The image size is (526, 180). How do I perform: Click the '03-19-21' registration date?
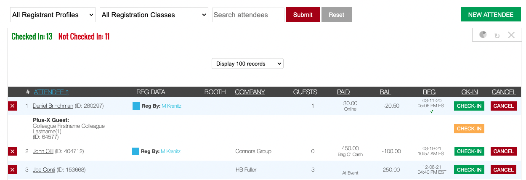(x=432, y=148)
